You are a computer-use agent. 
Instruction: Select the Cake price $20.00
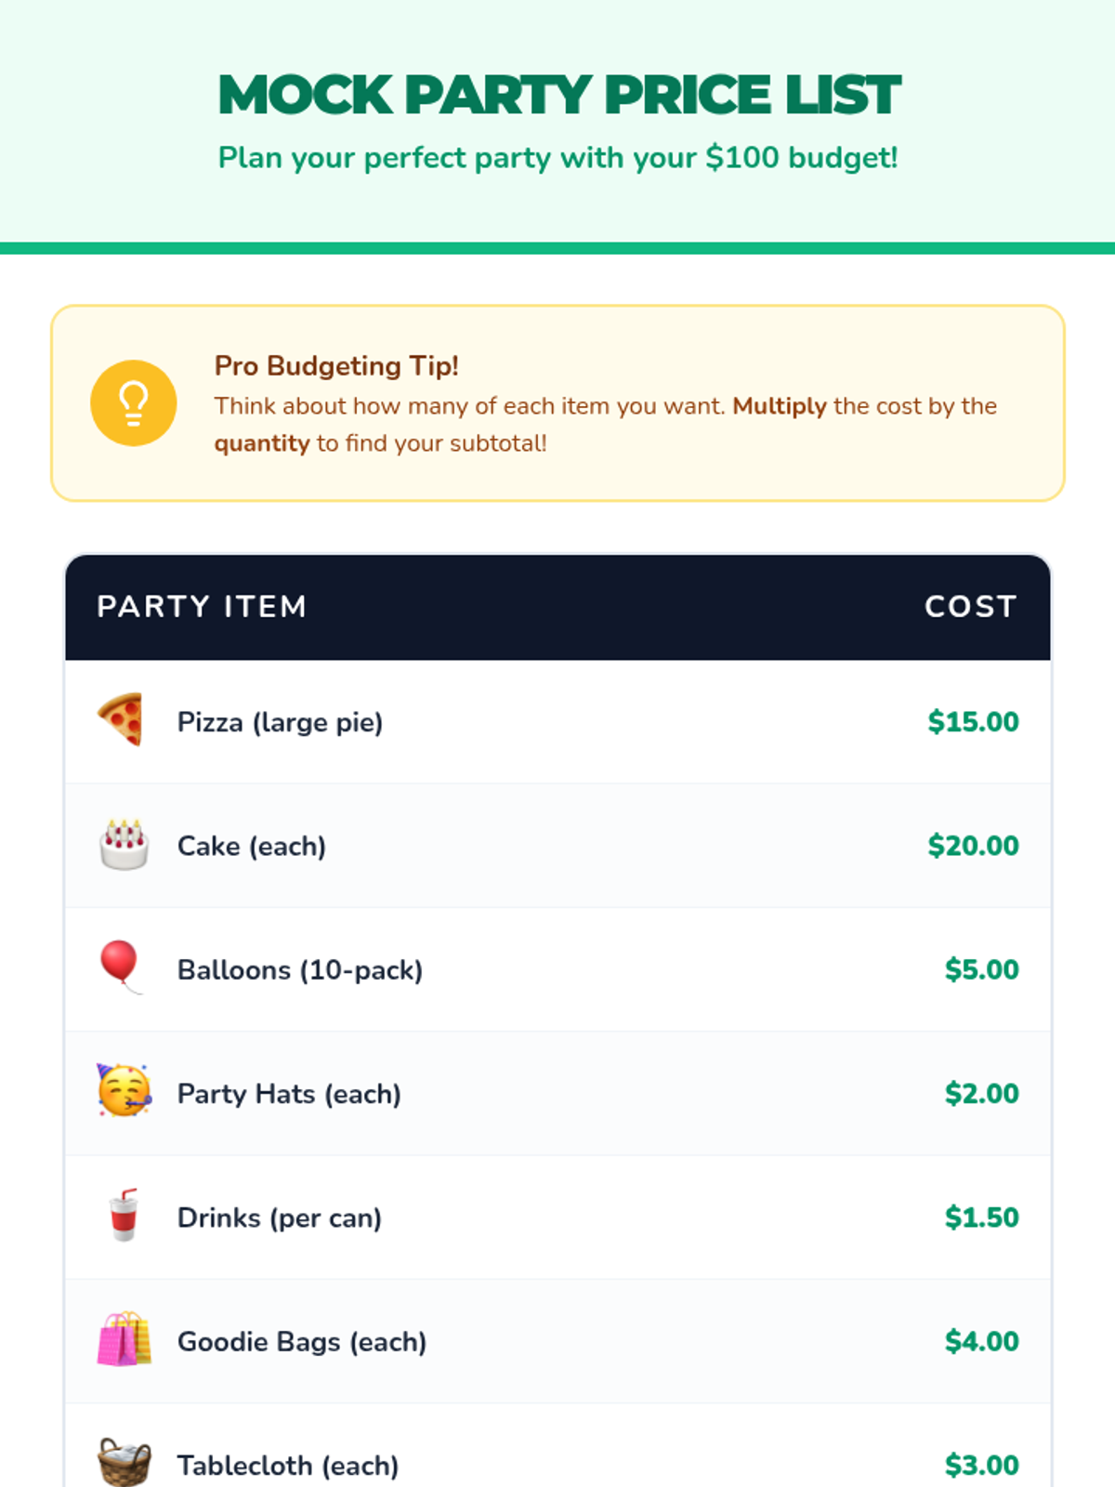click(x=973, y=846)
